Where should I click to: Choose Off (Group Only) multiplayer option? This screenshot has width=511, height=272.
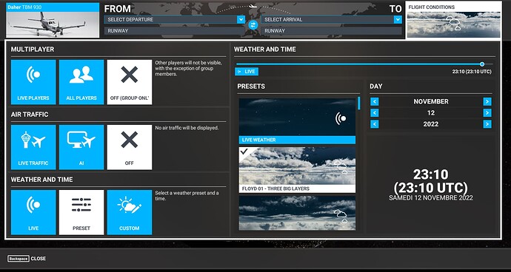point(130,82)
